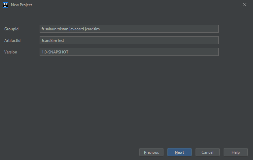This screenshot has height=160, width=253.
Task: Place cursor in the 1.0-SNAPSHOT text
Action: 54,52
